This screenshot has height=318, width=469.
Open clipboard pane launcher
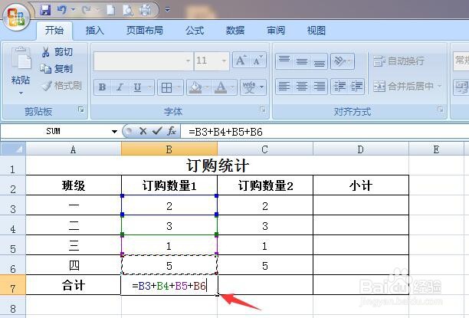80,110
